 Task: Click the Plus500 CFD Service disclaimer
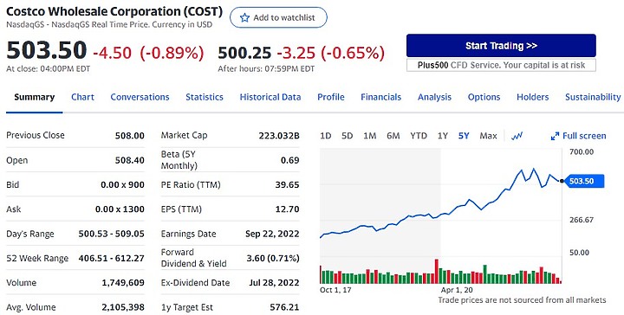coord(501,65)
